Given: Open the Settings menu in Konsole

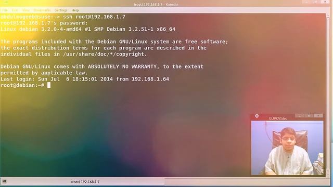Looking at the screenshot, I should [x=61, y=10].
